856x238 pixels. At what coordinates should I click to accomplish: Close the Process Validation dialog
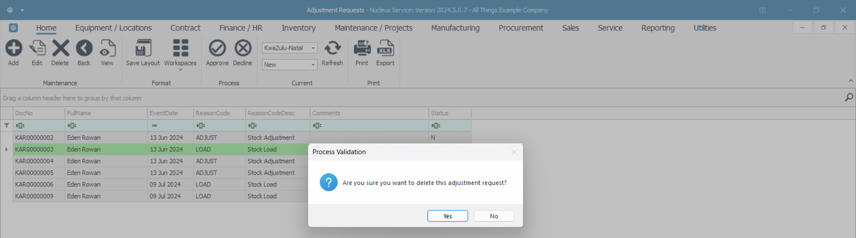[514, 152]
